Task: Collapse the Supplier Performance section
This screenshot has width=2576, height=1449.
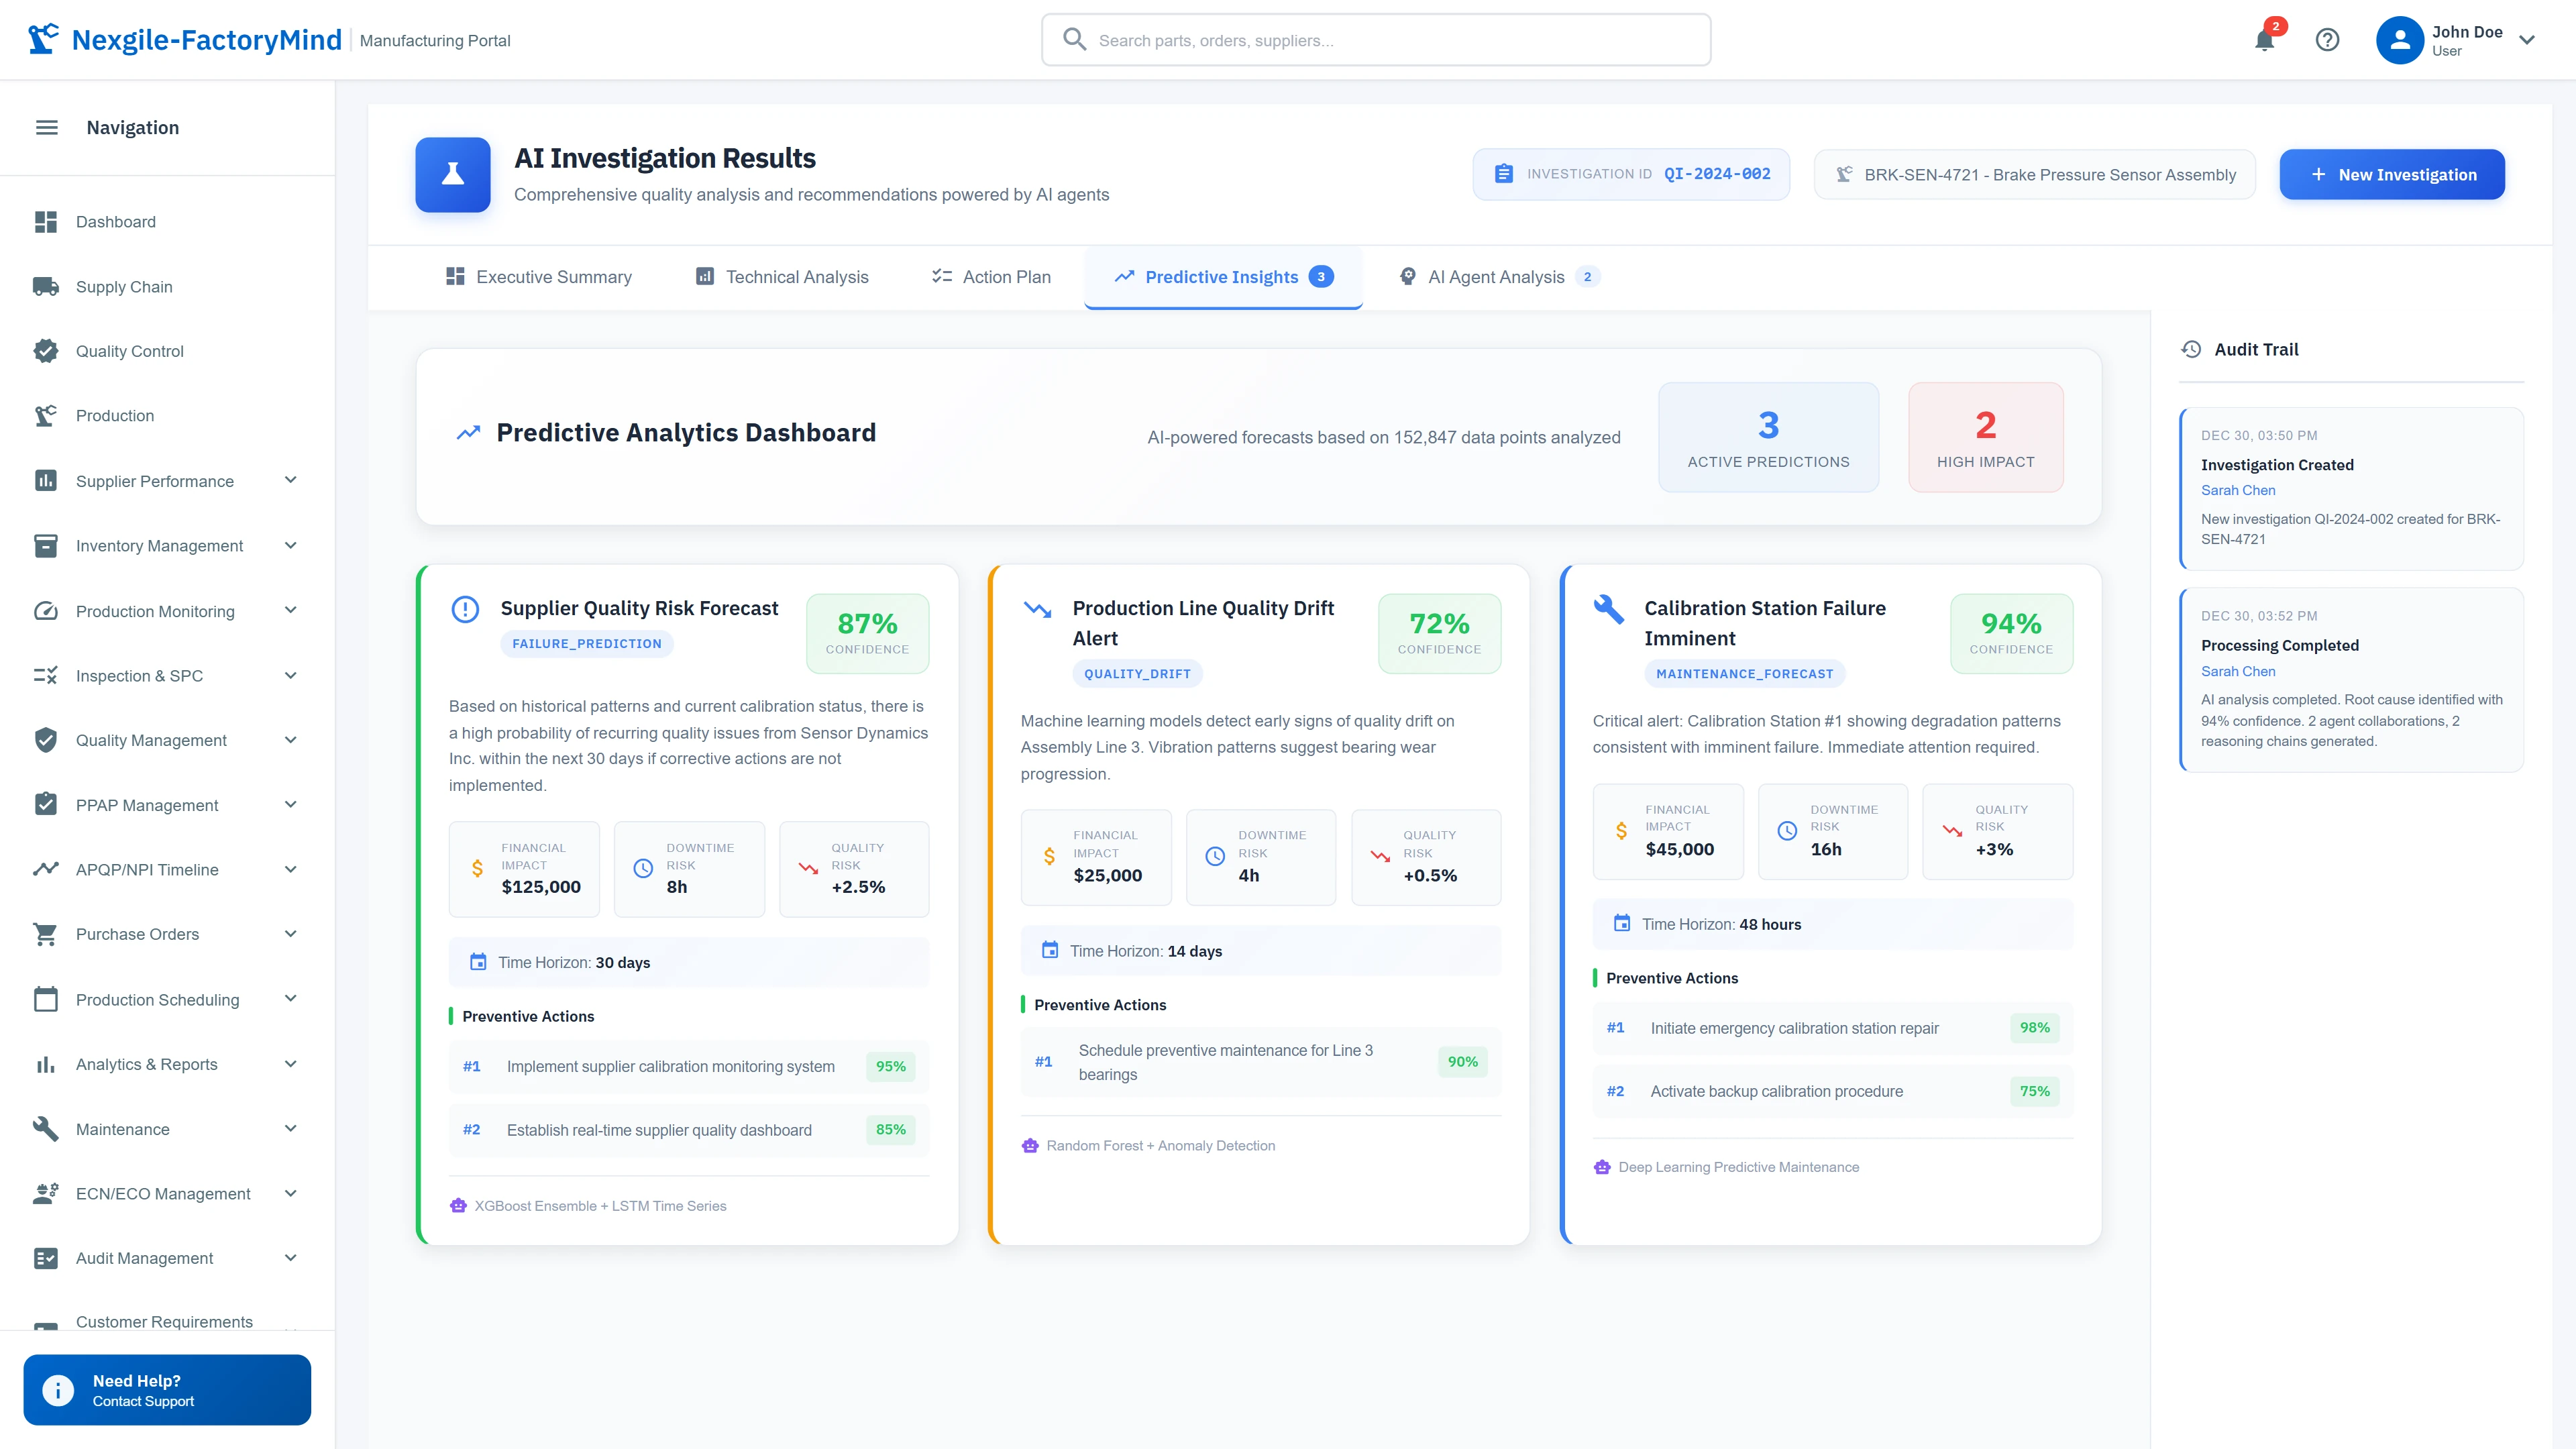Action: tap(290, 480)
